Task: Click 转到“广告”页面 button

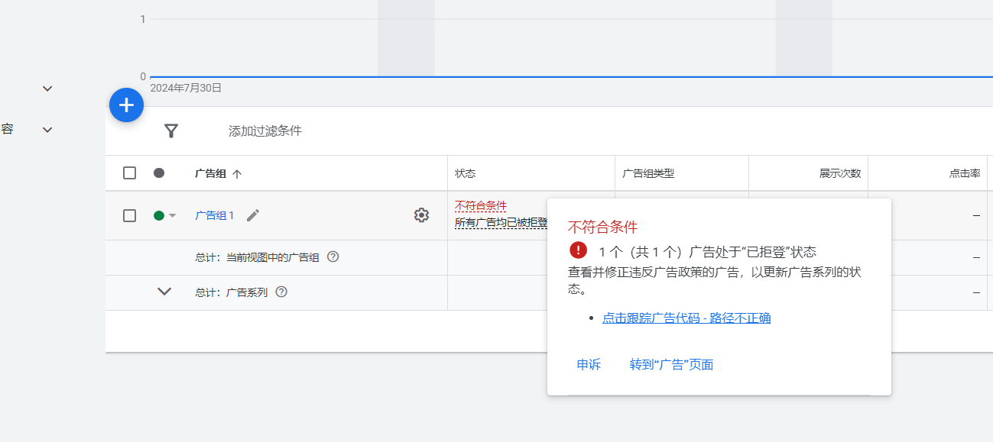Action: coord(671,365)
